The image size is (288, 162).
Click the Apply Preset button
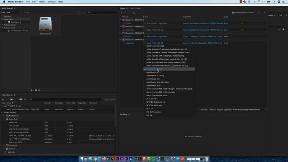tap(110, 99)
